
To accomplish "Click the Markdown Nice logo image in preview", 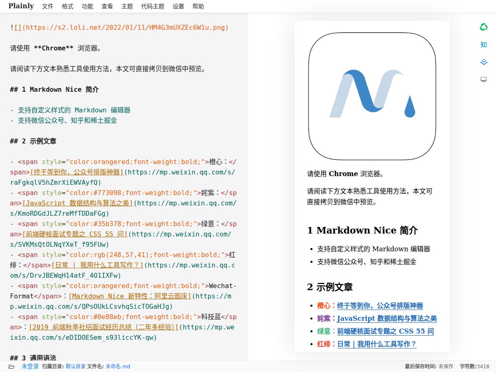I will (372, 97).
